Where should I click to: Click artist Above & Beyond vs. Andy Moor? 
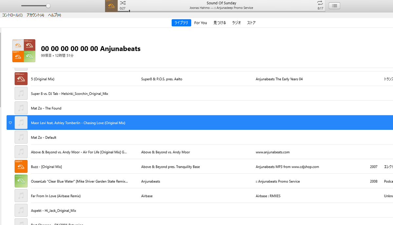tap(165, 152)
